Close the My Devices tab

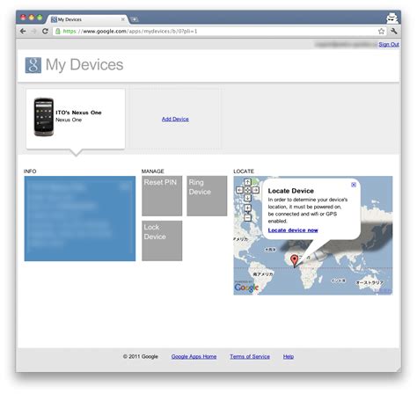coord(123,19)
